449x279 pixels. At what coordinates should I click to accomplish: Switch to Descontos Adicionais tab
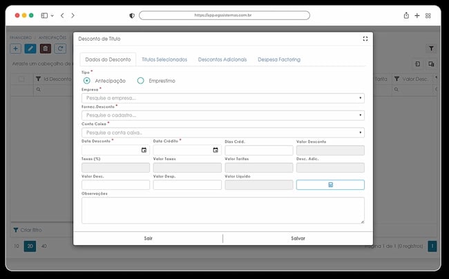click(x=222, y=59)
